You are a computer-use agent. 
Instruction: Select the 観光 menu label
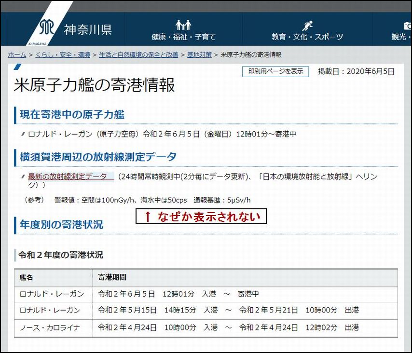point(401,37)
